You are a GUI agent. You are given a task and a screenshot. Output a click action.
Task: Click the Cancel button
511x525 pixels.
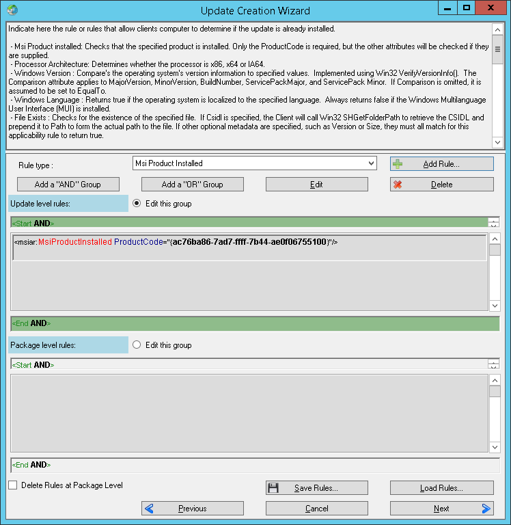316,509
